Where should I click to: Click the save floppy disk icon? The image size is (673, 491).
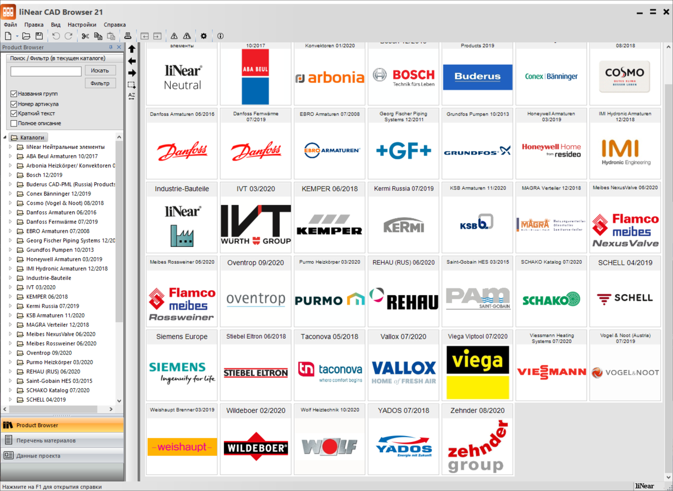coord(39,36)
